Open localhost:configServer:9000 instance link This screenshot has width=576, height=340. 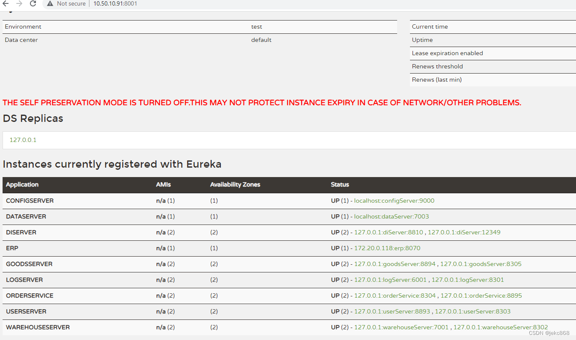394,201
